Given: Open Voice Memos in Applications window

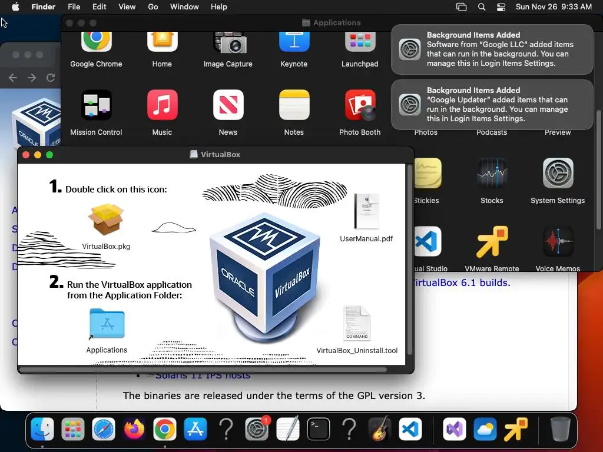Looking at the screenshot, I should point(558,242).
